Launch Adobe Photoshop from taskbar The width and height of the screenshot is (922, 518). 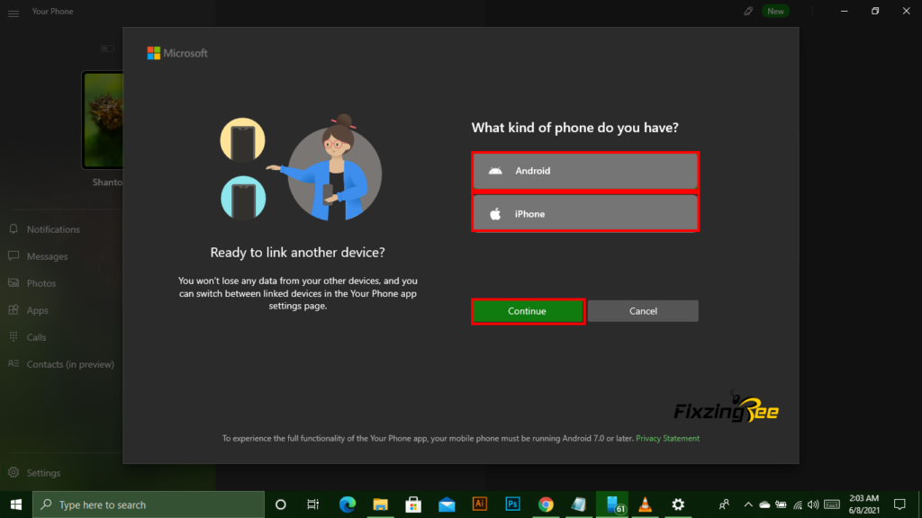pos(512,505)
